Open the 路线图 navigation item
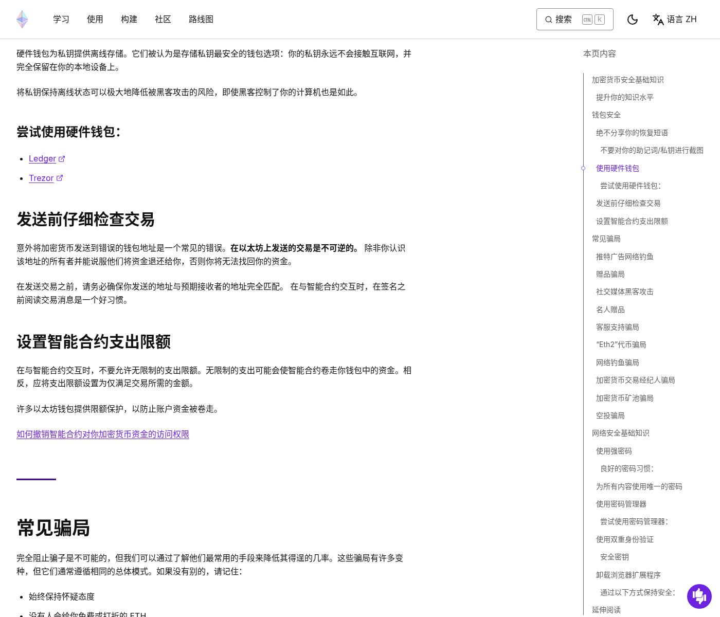This screenshot has width=720, height=617. [x=201, y=20]
